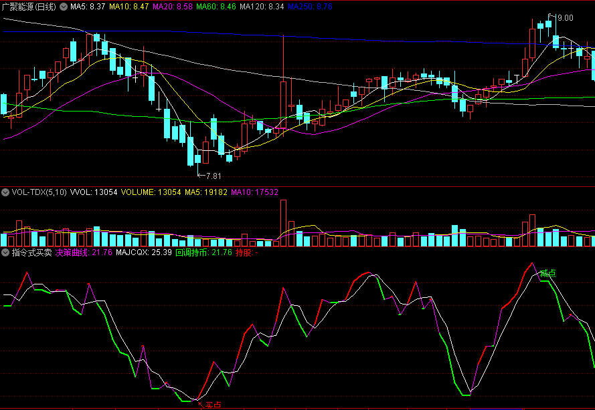Click the 广聚能源(日线) chart title
The width and height of the screenshot is (595, 410).
coord(29,7)
